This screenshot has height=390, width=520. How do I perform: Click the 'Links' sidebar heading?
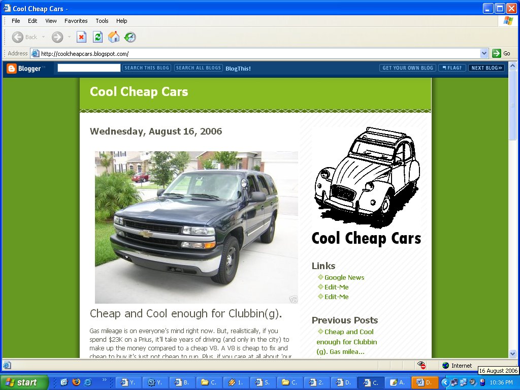(323, 266)
